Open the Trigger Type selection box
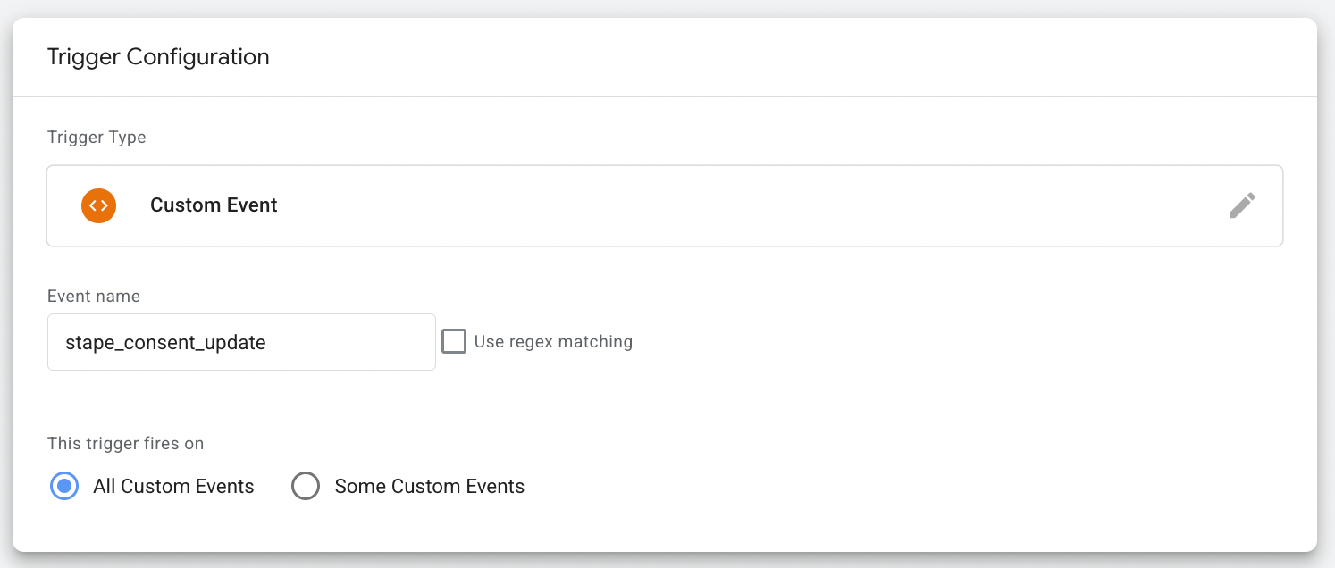The image size is (1335, 568). click(665, 205)
